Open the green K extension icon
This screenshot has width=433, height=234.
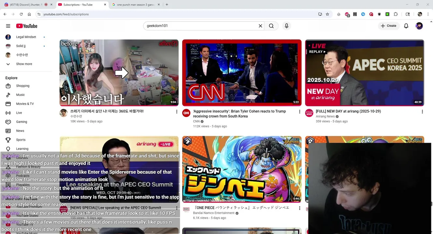coord(387,14)
